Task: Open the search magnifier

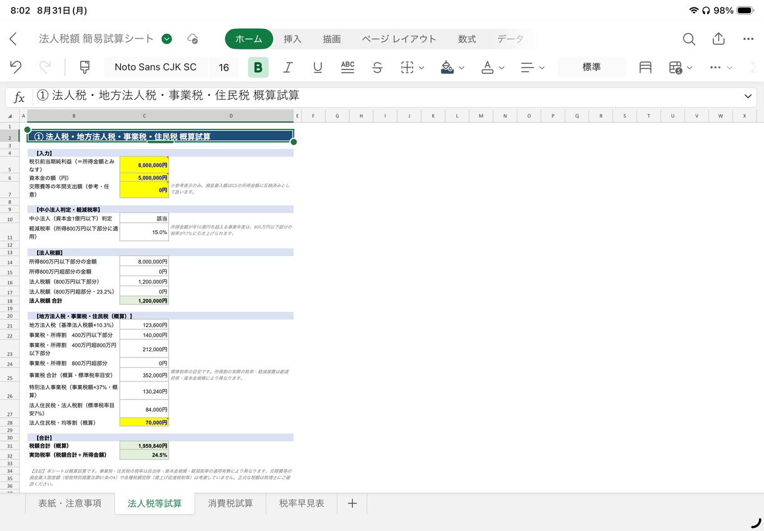Action: click(x=689, y=39)
